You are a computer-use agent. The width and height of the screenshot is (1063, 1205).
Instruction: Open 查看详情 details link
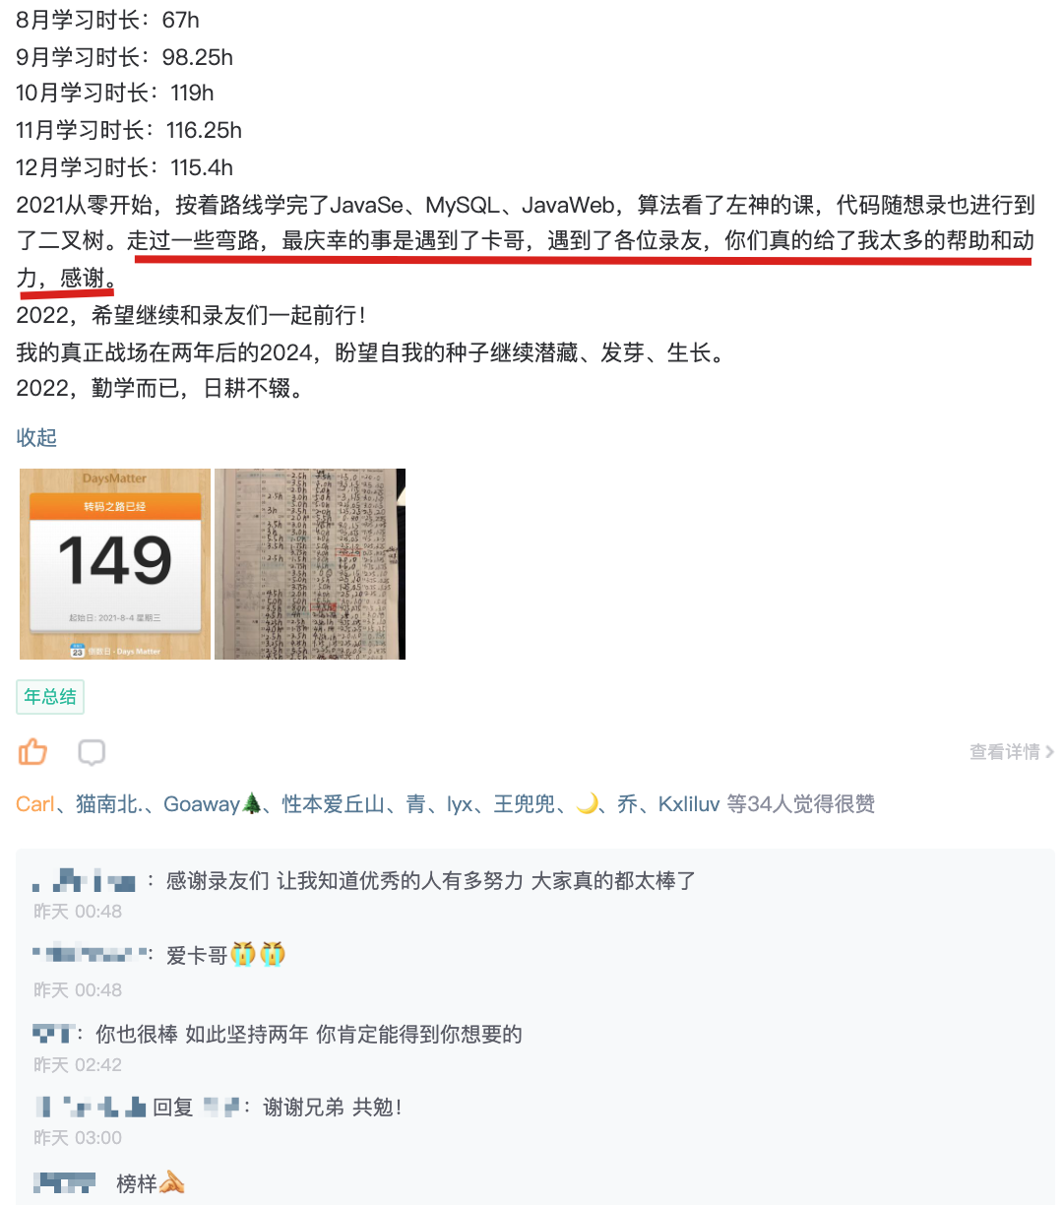point(1005,752)
